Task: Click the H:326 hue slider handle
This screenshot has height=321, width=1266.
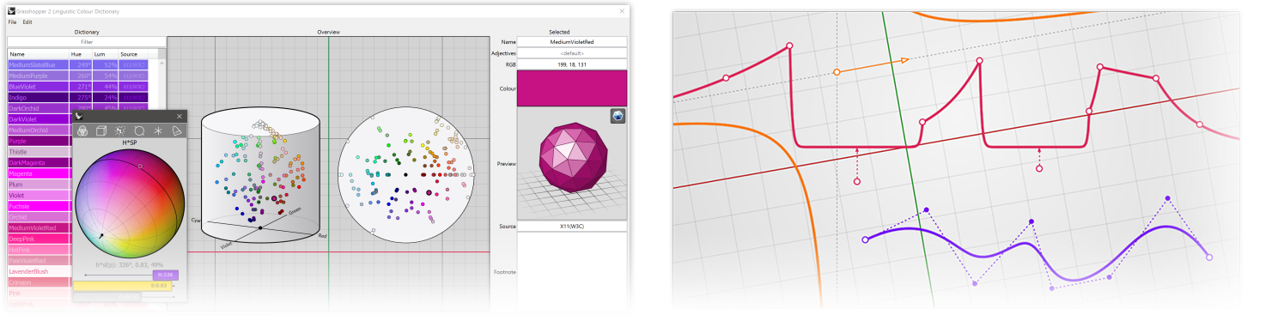Action: (165, 275)
